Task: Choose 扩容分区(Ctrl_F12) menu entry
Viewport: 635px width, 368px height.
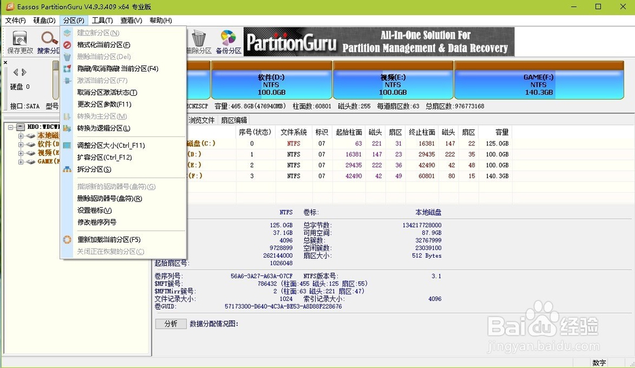Action: point(105,157)
